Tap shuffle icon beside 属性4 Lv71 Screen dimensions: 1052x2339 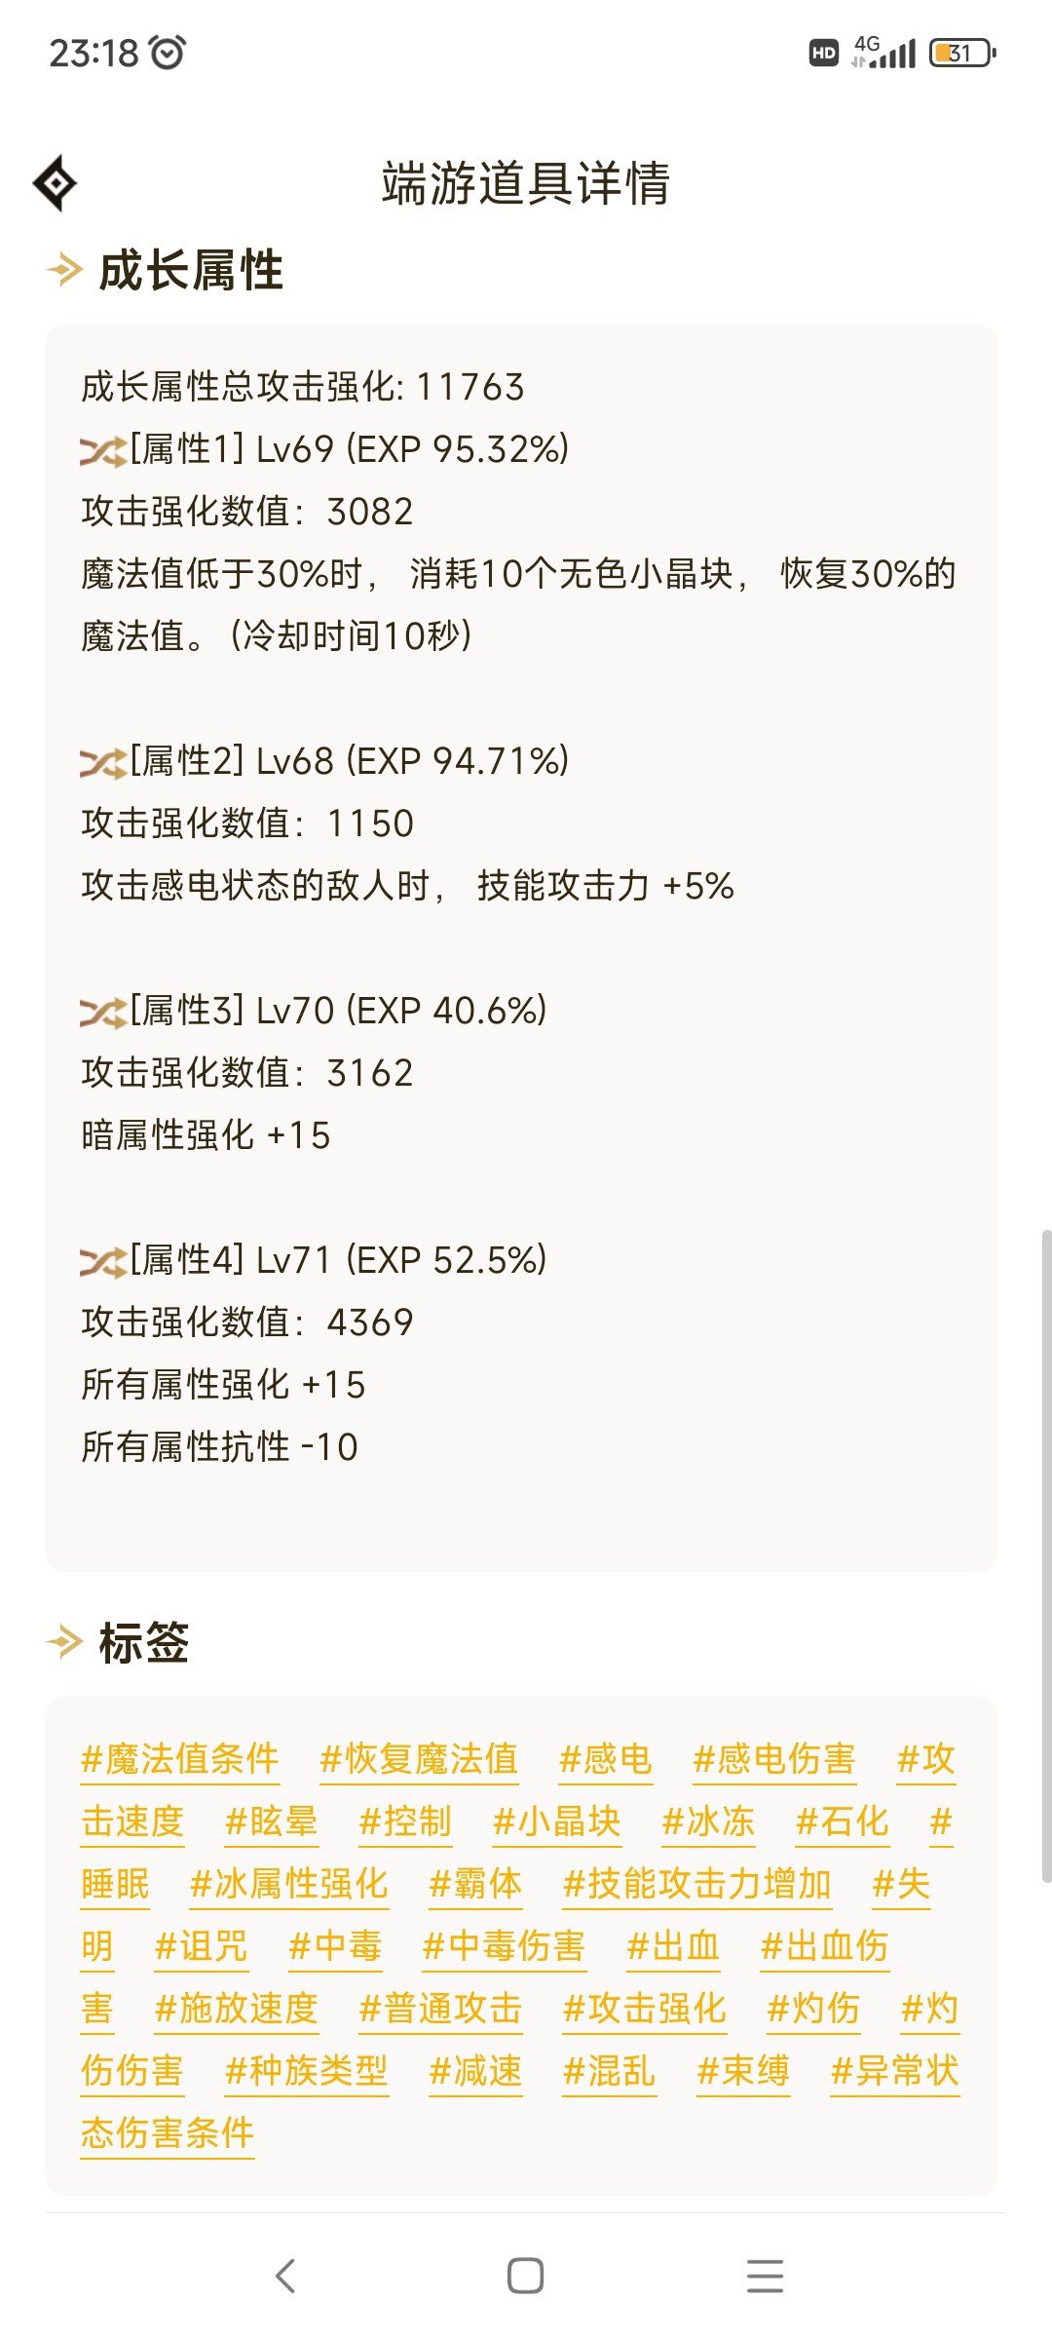[103, 1262]
